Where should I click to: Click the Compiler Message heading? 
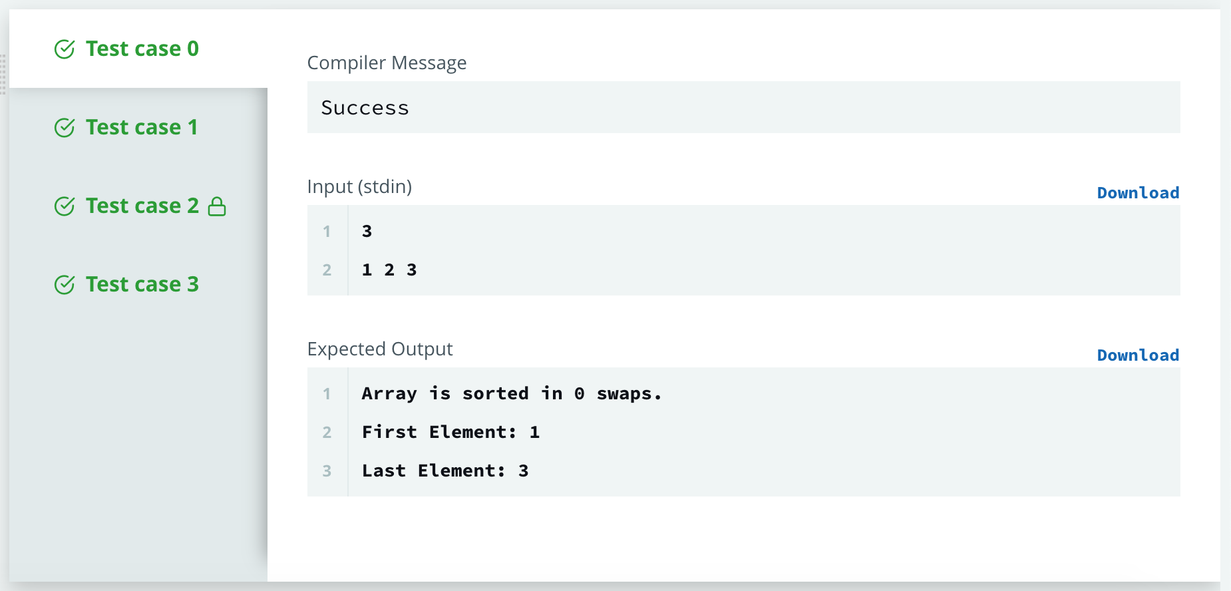387,63
